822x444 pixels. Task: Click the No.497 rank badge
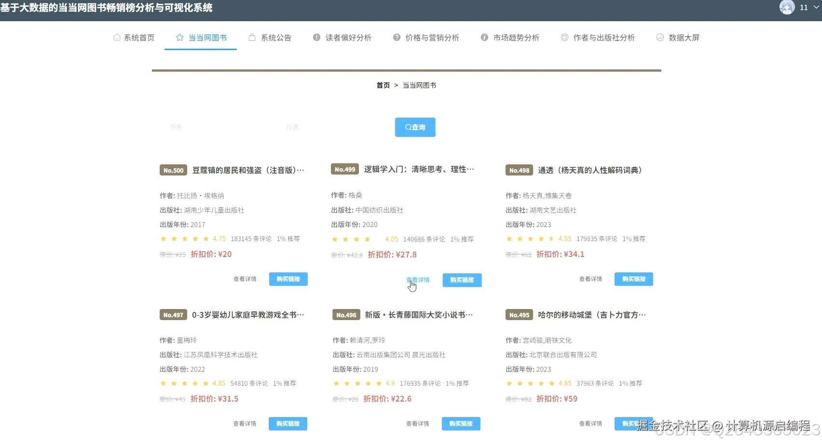click(x=173, y=315)
